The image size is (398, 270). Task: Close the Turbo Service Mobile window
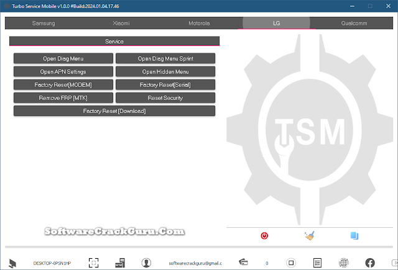coord(388,6)
